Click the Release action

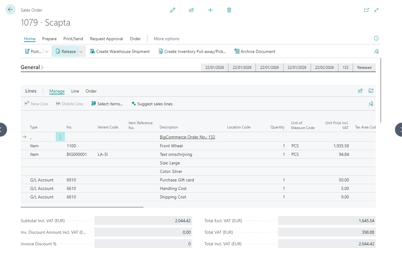[x=65, y=51]
